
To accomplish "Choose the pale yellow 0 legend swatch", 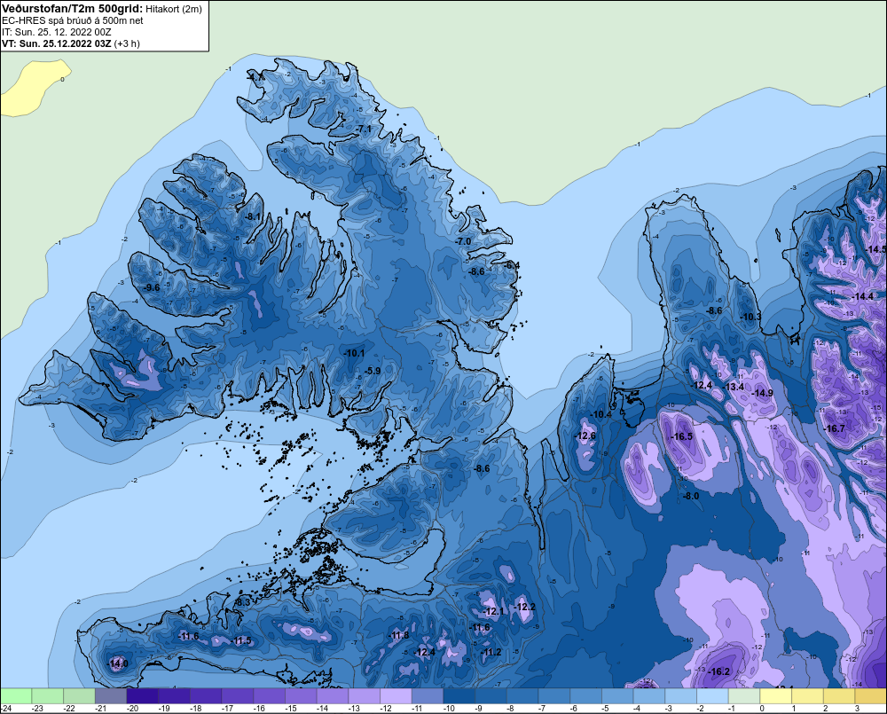I will [x=776, y=696].
